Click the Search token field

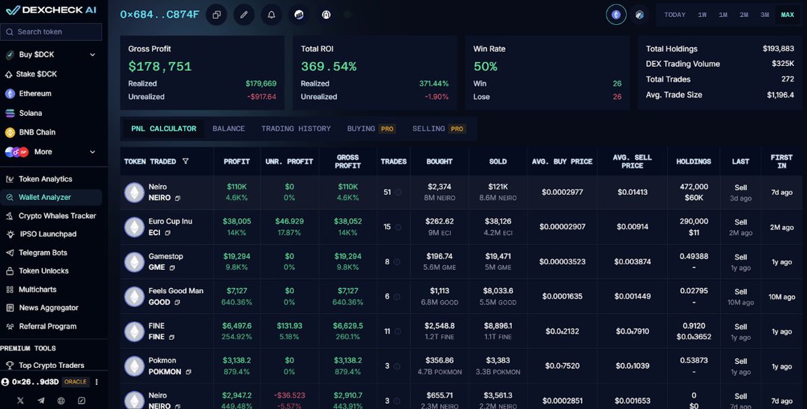coord(51,32)
